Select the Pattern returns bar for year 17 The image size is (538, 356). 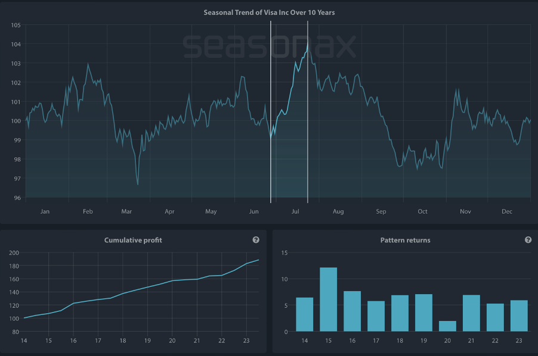pos(376,316)
